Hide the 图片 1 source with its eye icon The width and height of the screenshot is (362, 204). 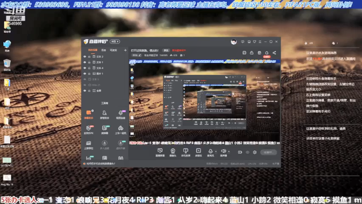tap(85, 74)
